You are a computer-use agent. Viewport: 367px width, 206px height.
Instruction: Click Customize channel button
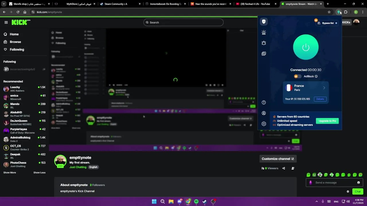[278, 159]
